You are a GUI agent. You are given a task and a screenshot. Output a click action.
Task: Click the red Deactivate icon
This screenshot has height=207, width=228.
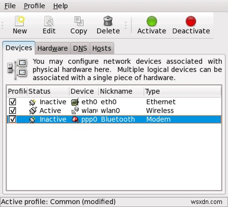pyautogui.click(x=191, y=21)
